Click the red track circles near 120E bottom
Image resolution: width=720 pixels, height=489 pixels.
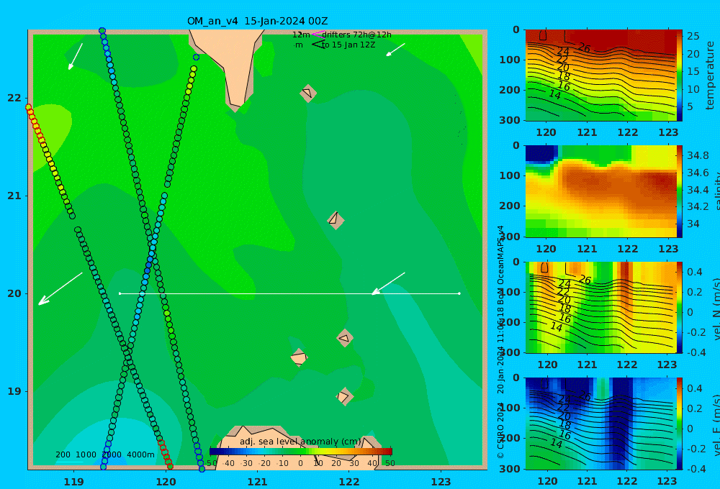tap(166, 454)
